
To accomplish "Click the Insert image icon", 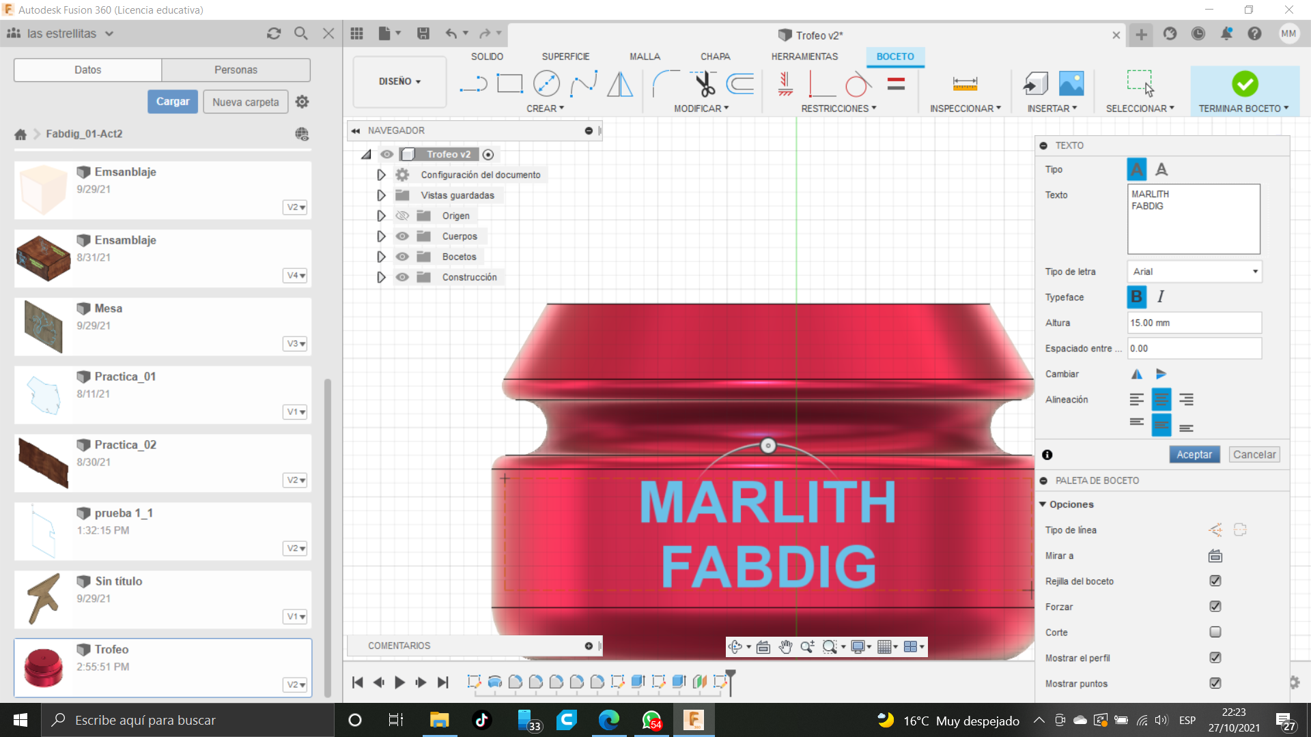I will tap(1071, 84).
